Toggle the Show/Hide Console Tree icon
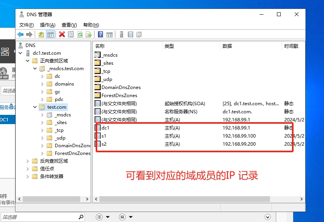 [51, 34]
